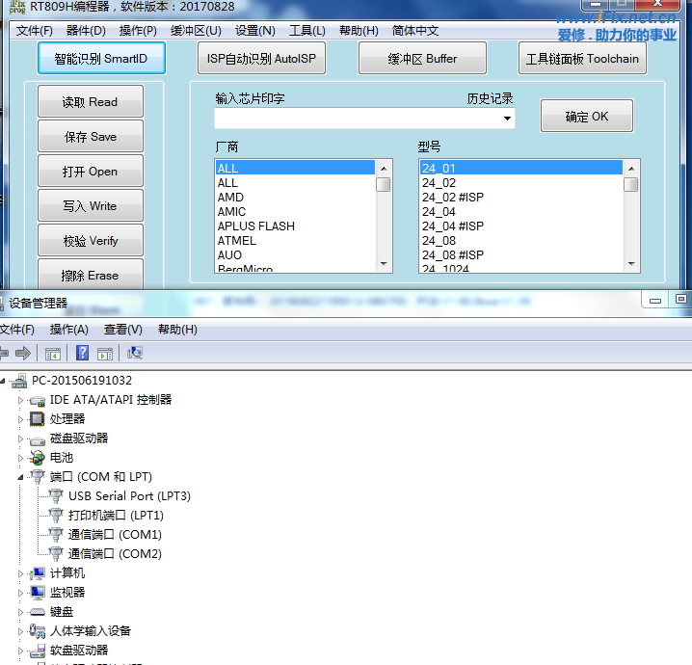Click vendor list scroll down arrow
Viewport: 692px width, 665px height.
tap(384, 264)
